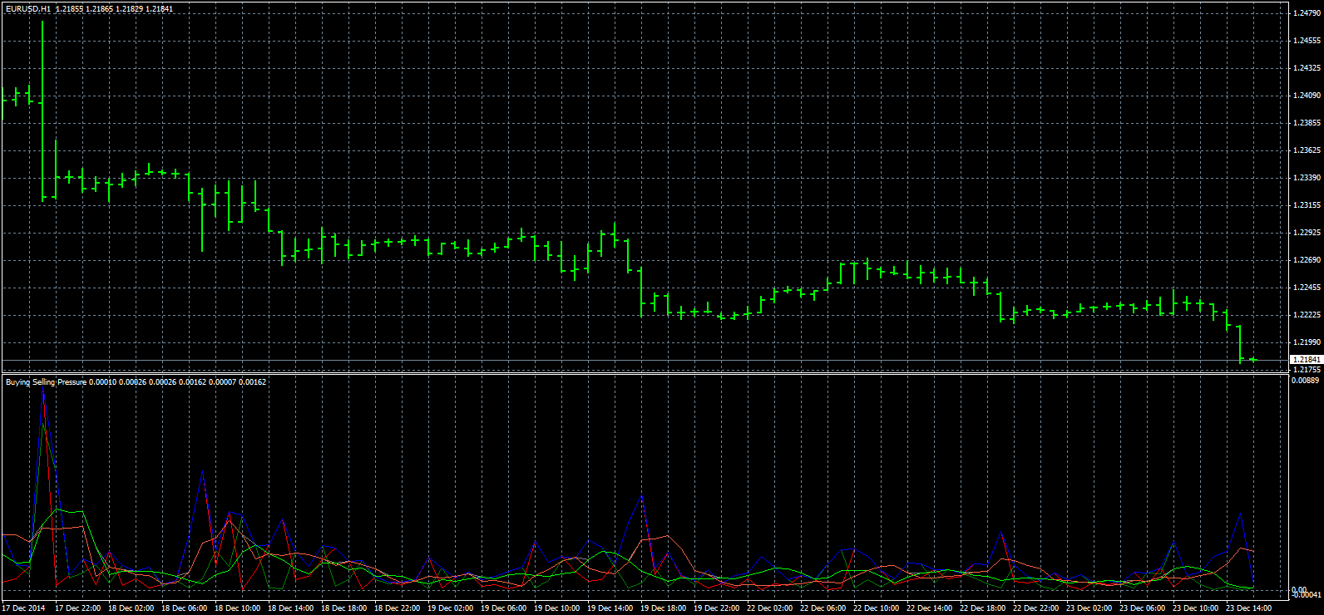Click the 18 Dec 02:00 time label
Image resolution: width=1324 pixels, height=615 pixels.
pyautogui.click(x=131, y=608)
